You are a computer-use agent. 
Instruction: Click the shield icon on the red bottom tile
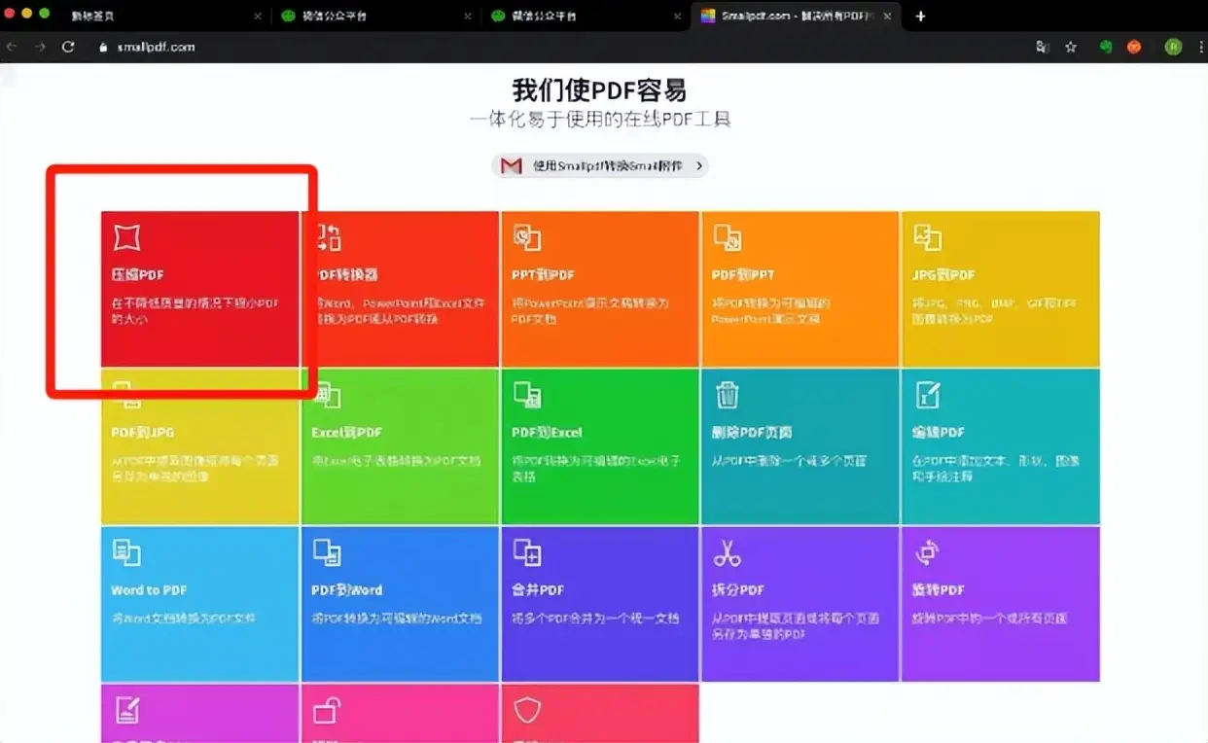[527, 711]
